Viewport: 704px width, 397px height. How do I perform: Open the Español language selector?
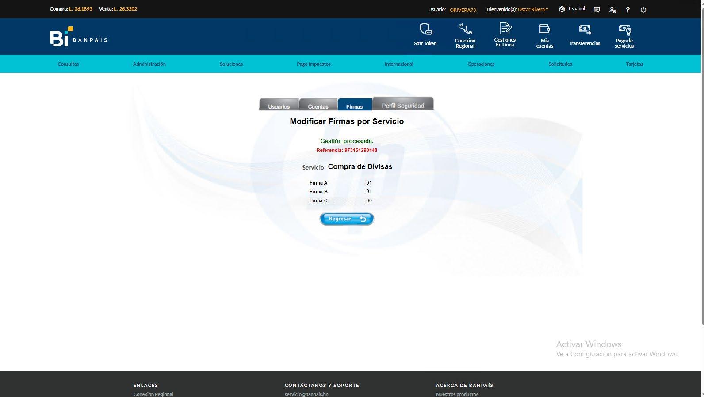tap(572, 9)
